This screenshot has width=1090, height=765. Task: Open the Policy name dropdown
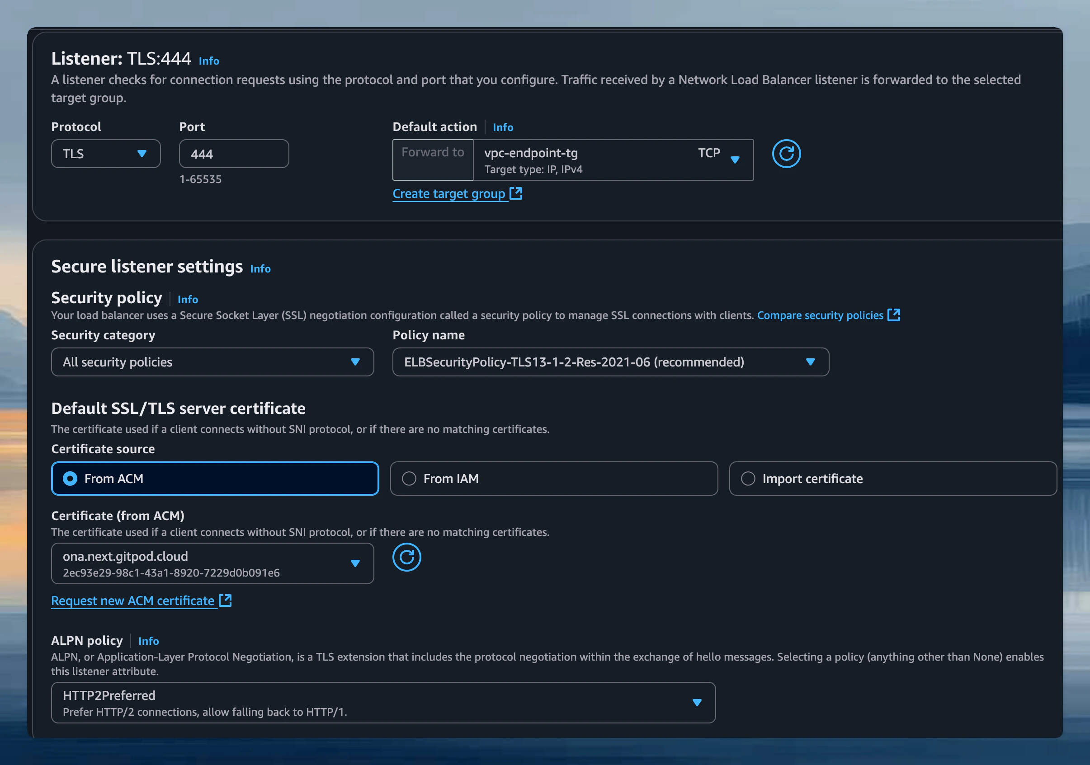click(x=610, y=361)
